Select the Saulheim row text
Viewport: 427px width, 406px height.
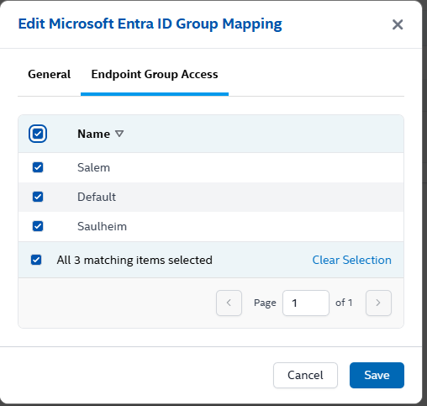102,226
